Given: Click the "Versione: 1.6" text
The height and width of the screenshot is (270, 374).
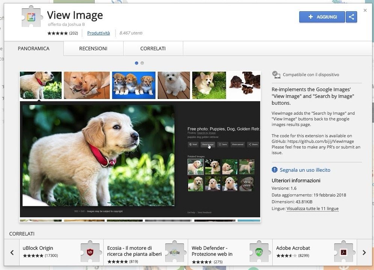Looking at the screenshot, I should [284, 188].
